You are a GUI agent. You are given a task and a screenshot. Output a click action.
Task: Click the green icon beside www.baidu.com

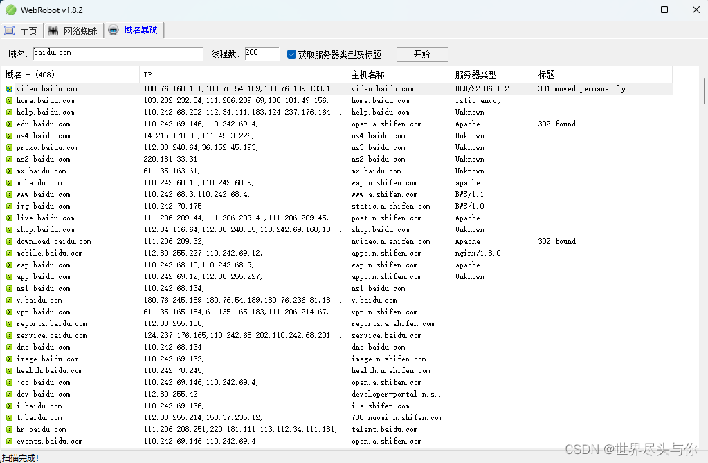point(9,194)
